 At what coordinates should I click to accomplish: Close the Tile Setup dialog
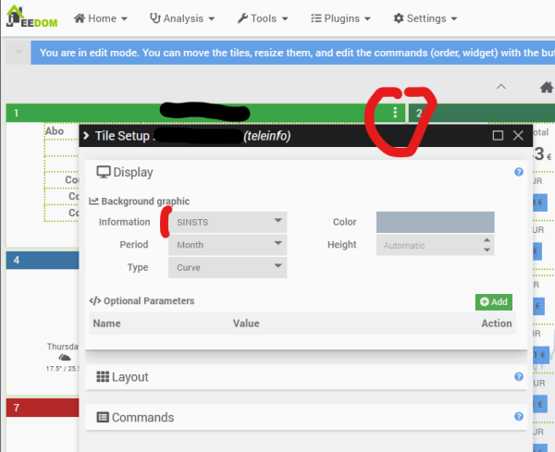[518, 136]
